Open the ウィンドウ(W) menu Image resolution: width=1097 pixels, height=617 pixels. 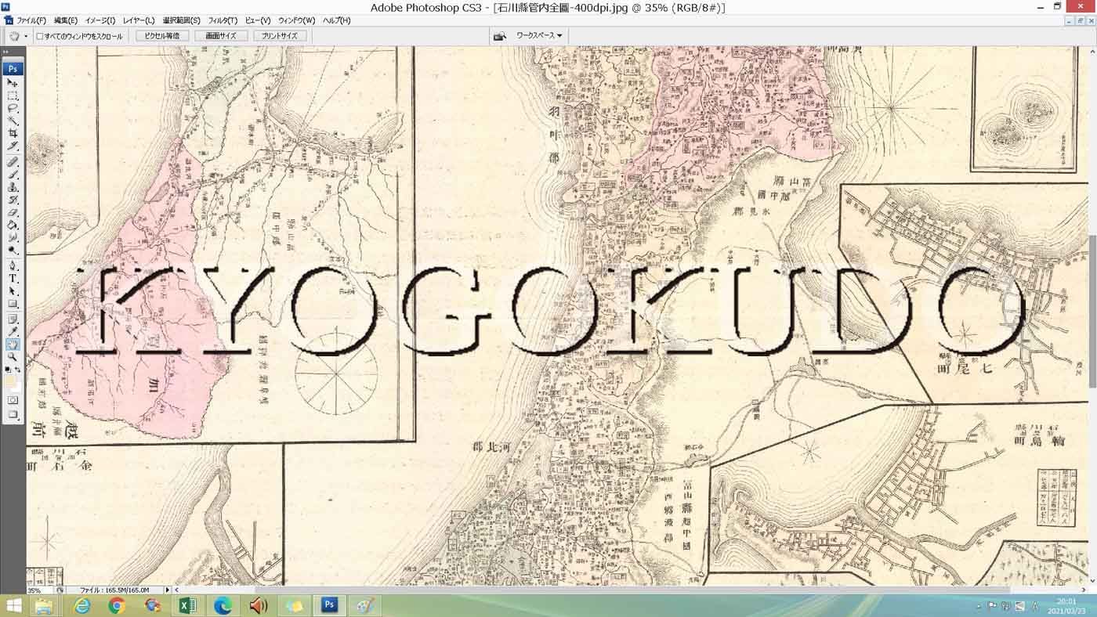pos(296,20)
